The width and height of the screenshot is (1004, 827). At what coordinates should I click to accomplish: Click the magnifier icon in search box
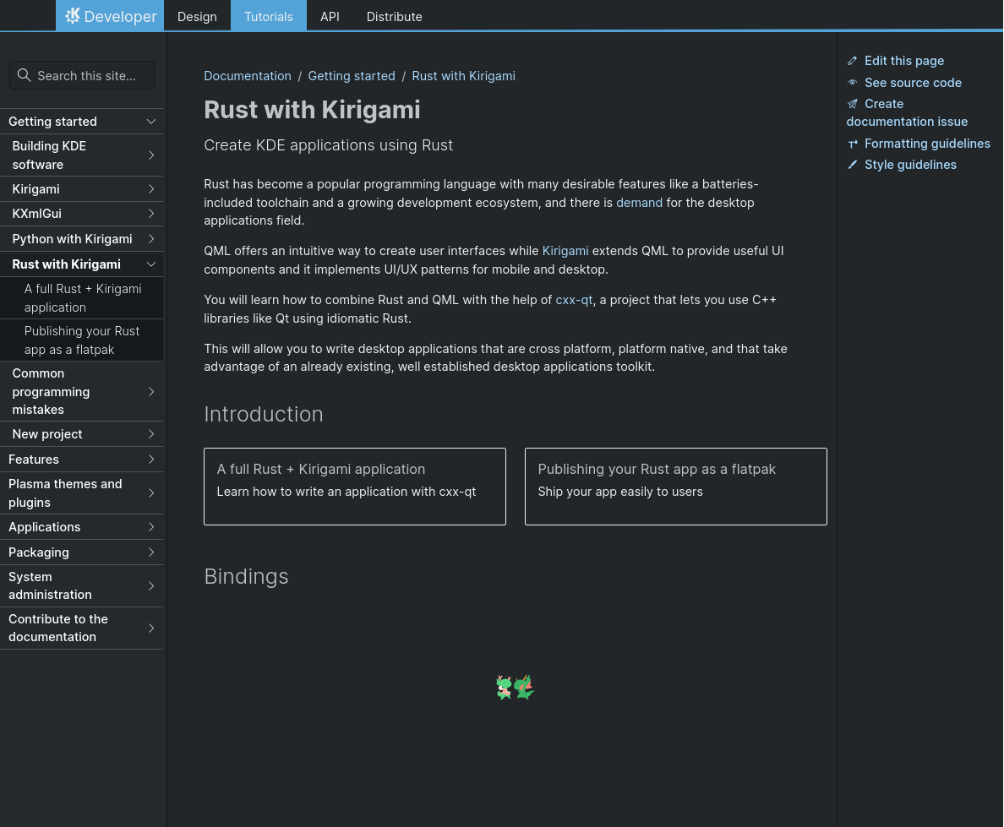pyautogui.click(x=24, y=75)
